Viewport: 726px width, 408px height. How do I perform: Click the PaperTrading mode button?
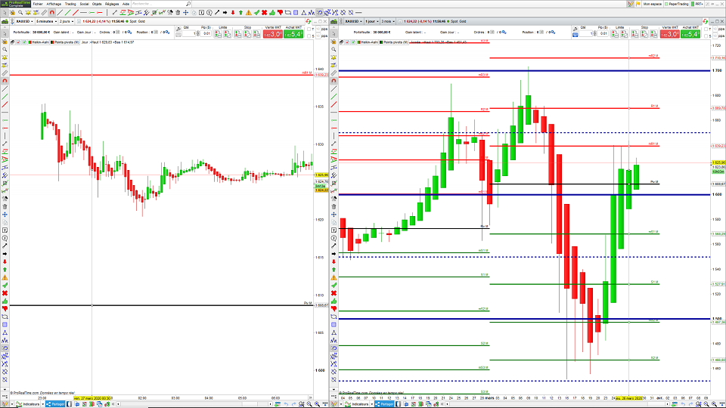[x=677, y=4]
